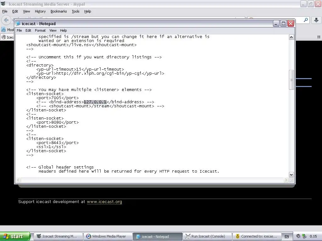Maximize the Notepad window
This screenshot has height=241, width=322.
click(283, 24)
